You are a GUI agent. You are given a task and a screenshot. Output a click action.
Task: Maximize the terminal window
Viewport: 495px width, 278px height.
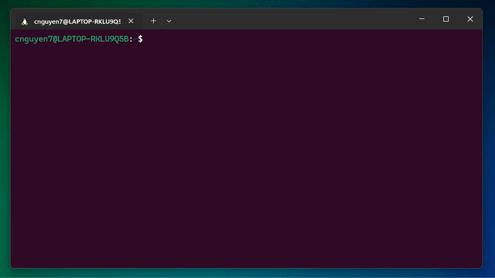(x=445, y=19)
